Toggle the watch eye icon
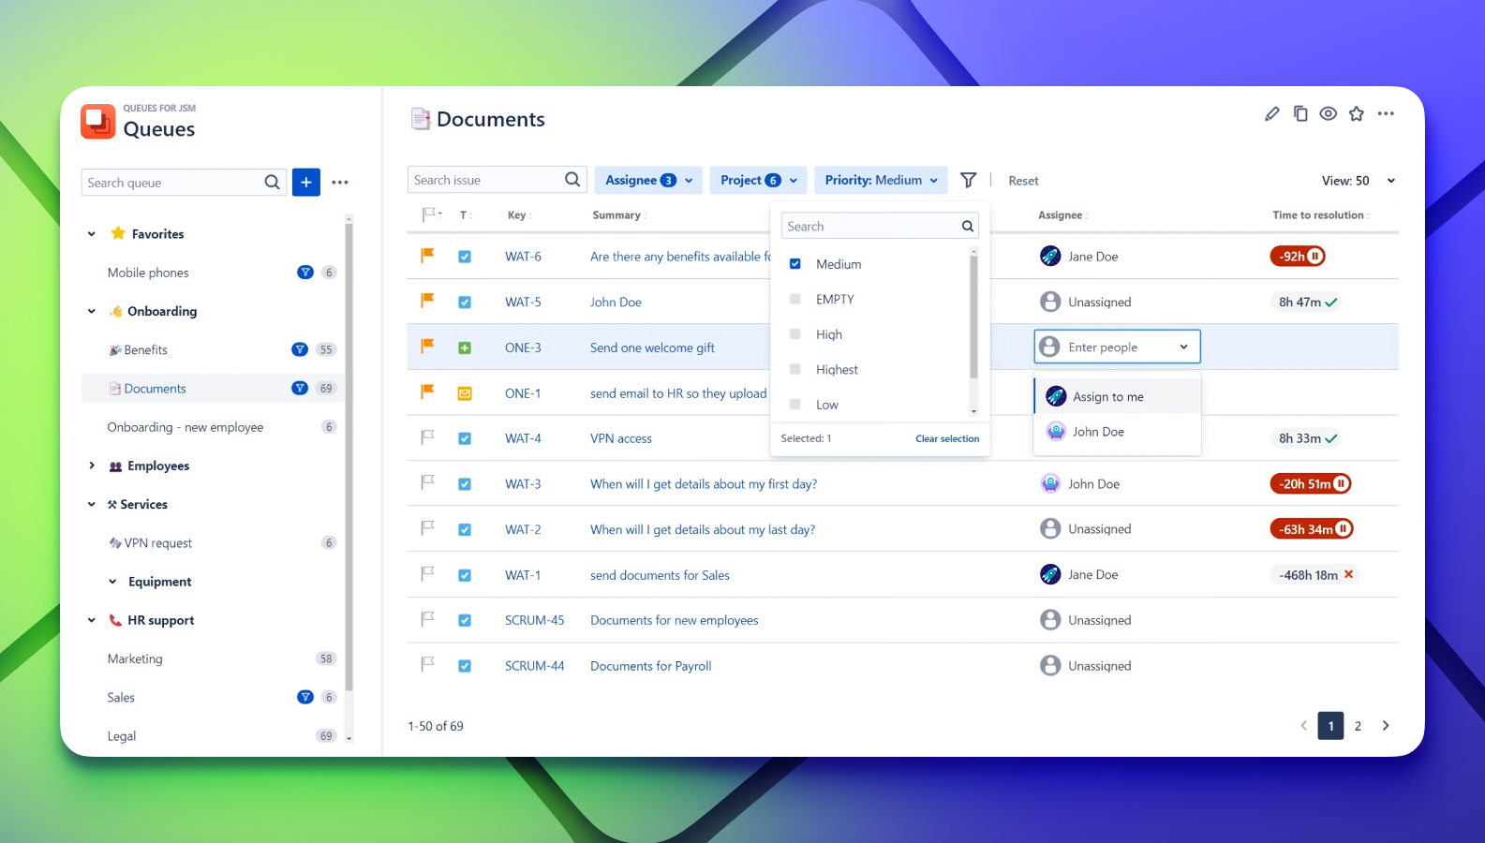The width and height of the screenshot is (1485, 843). coord(1329,113)
